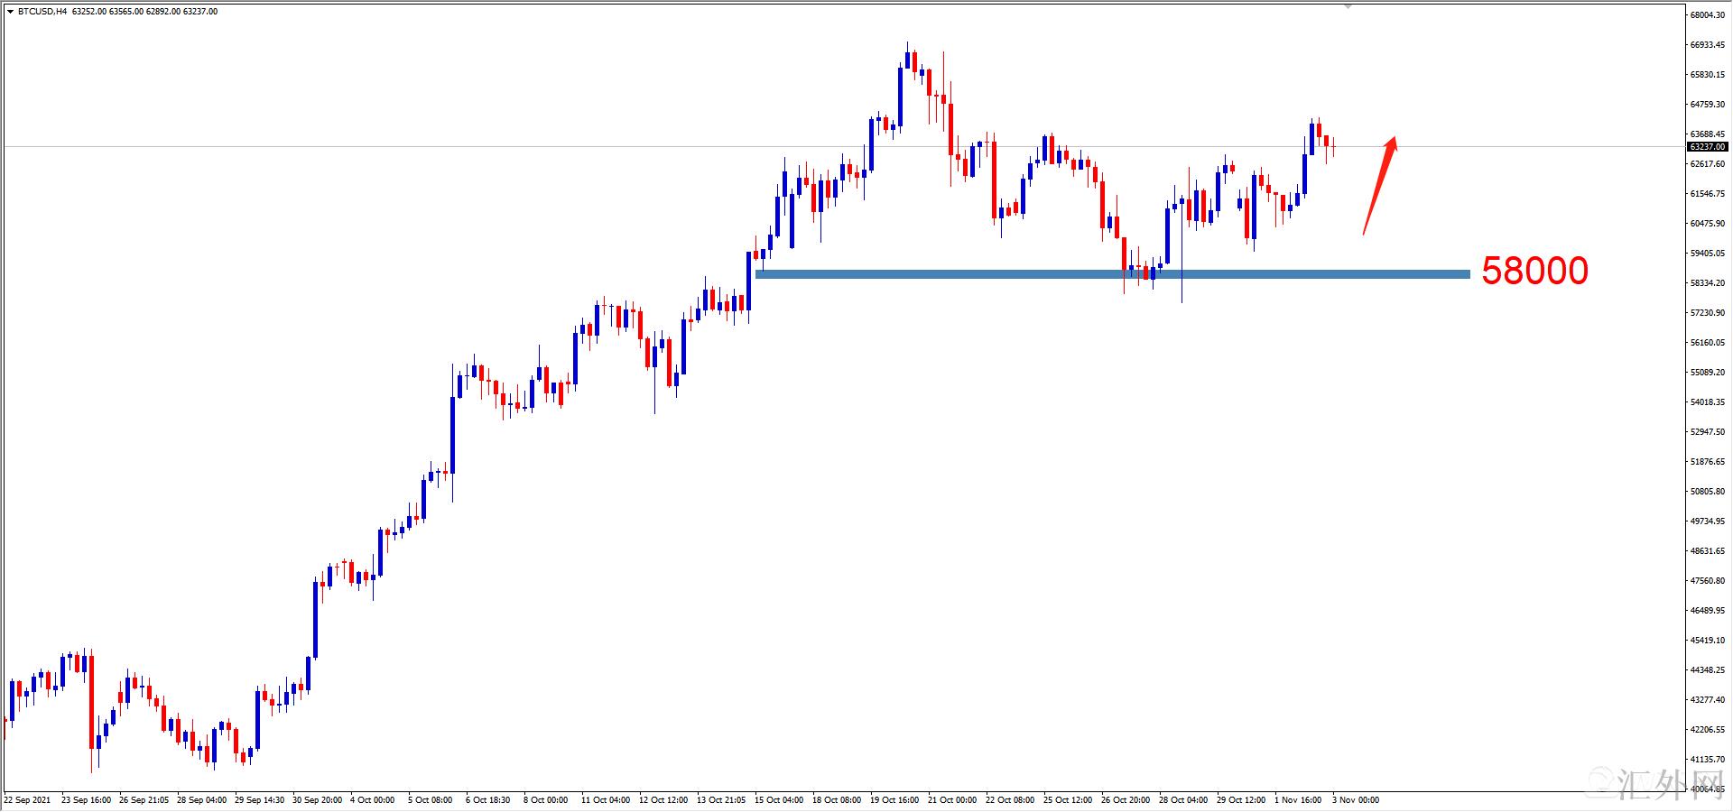Select the BTCUSD,H4 chart title text
Viewport: 1733px width, 812px height.
[42, 12]
